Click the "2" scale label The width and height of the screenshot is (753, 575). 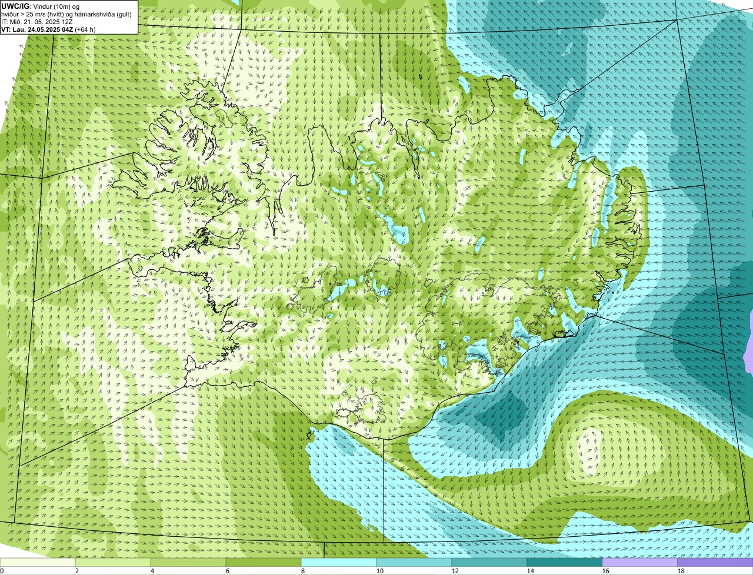[77, 571]
